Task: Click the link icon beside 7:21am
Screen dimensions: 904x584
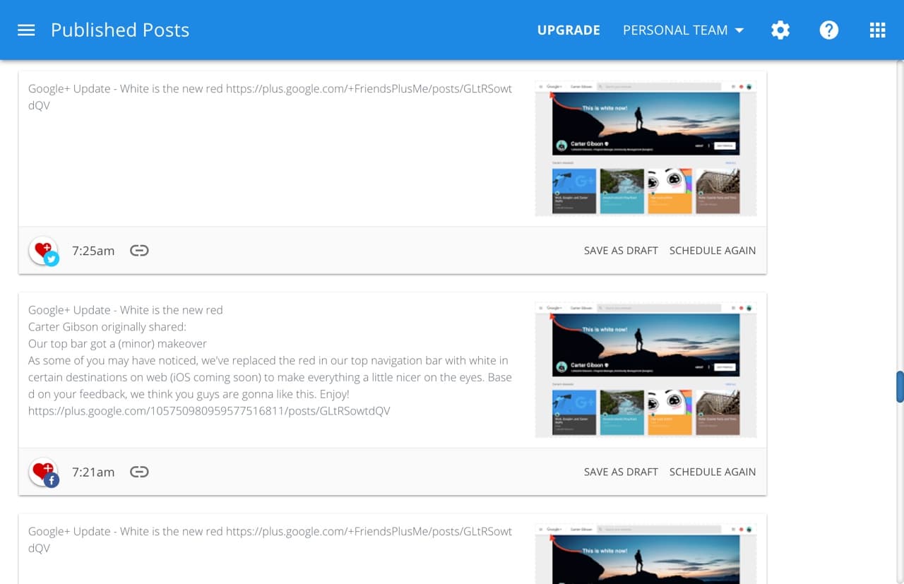Action: point(139,472)
